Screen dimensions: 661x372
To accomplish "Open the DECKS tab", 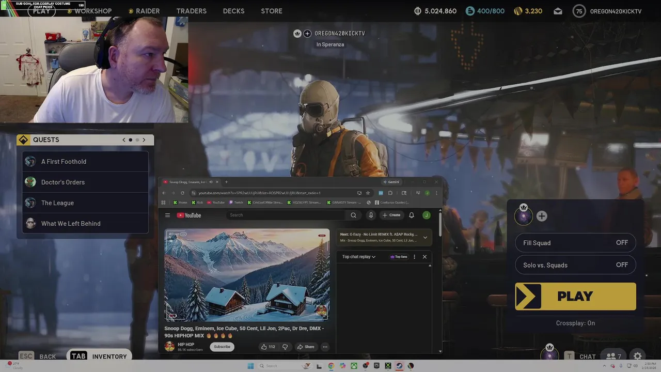I will coord(234,11).
